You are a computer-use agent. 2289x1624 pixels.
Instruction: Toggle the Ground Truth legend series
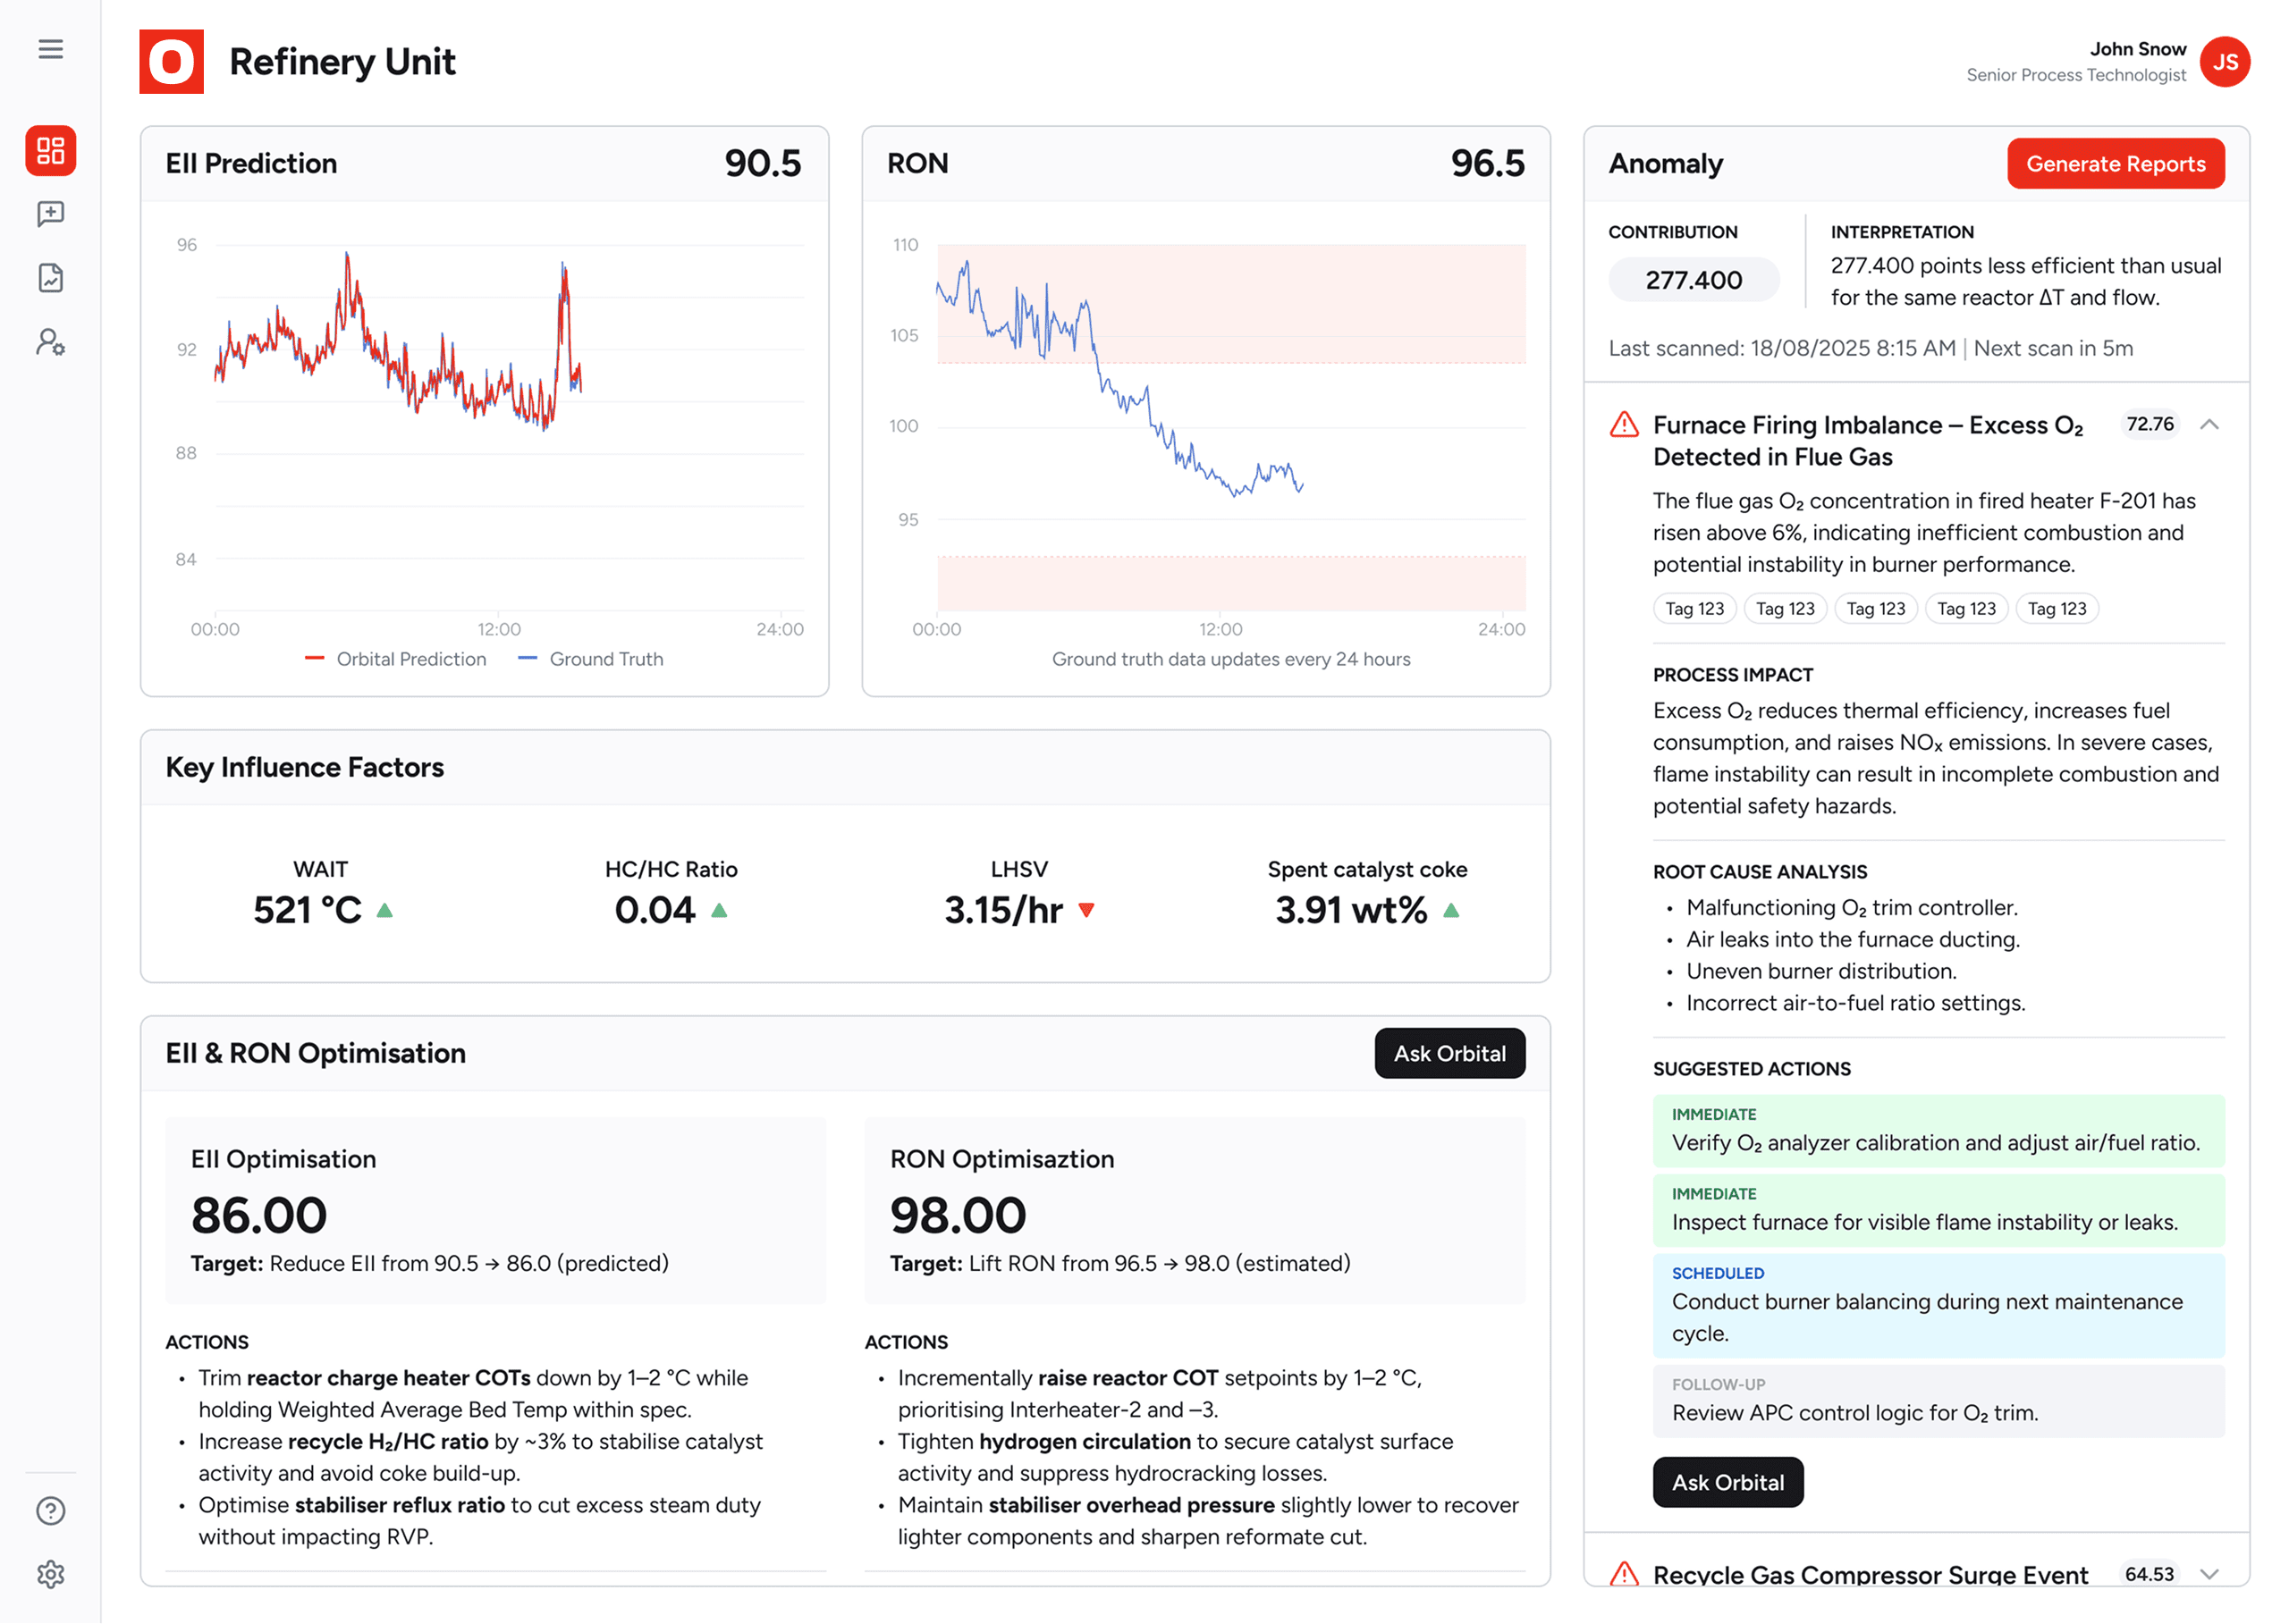(591, 659)
